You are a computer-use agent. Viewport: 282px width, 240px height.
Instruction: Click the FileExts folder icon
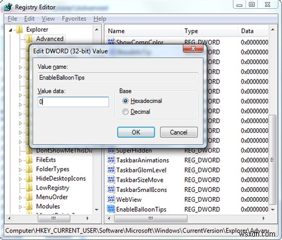point(29,160)
